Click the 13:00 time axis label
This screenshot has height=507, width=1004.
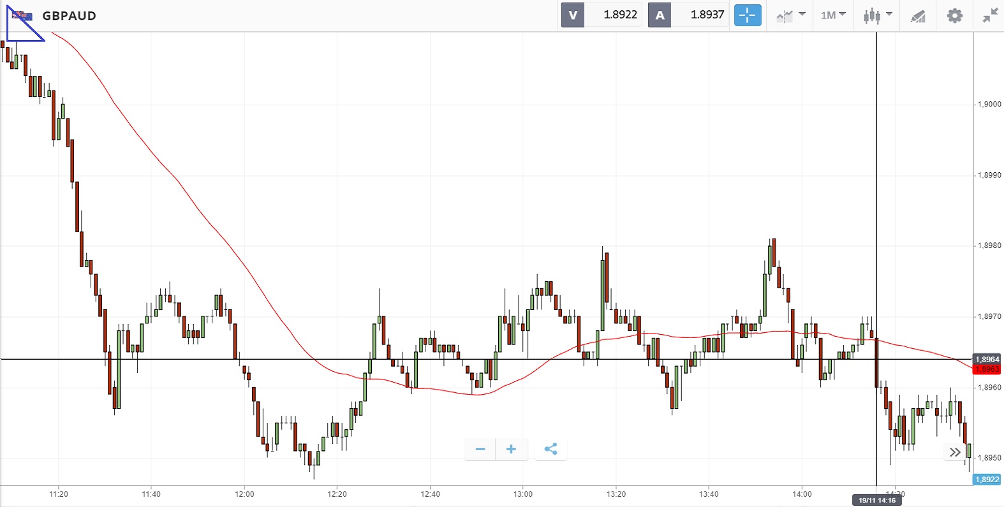[x=523, y=494]
